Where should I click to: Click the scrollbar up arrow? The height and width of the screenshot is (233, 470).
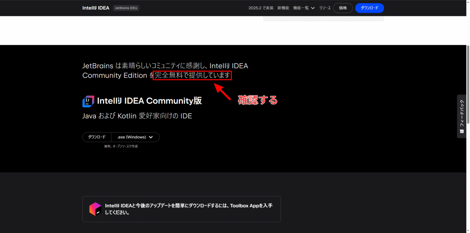tap(468, 2)
